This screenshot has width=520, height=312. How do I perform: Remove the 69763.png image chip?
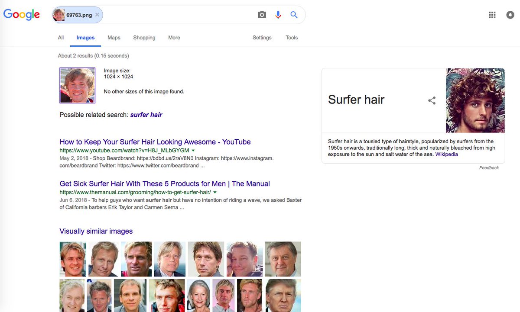97,15
